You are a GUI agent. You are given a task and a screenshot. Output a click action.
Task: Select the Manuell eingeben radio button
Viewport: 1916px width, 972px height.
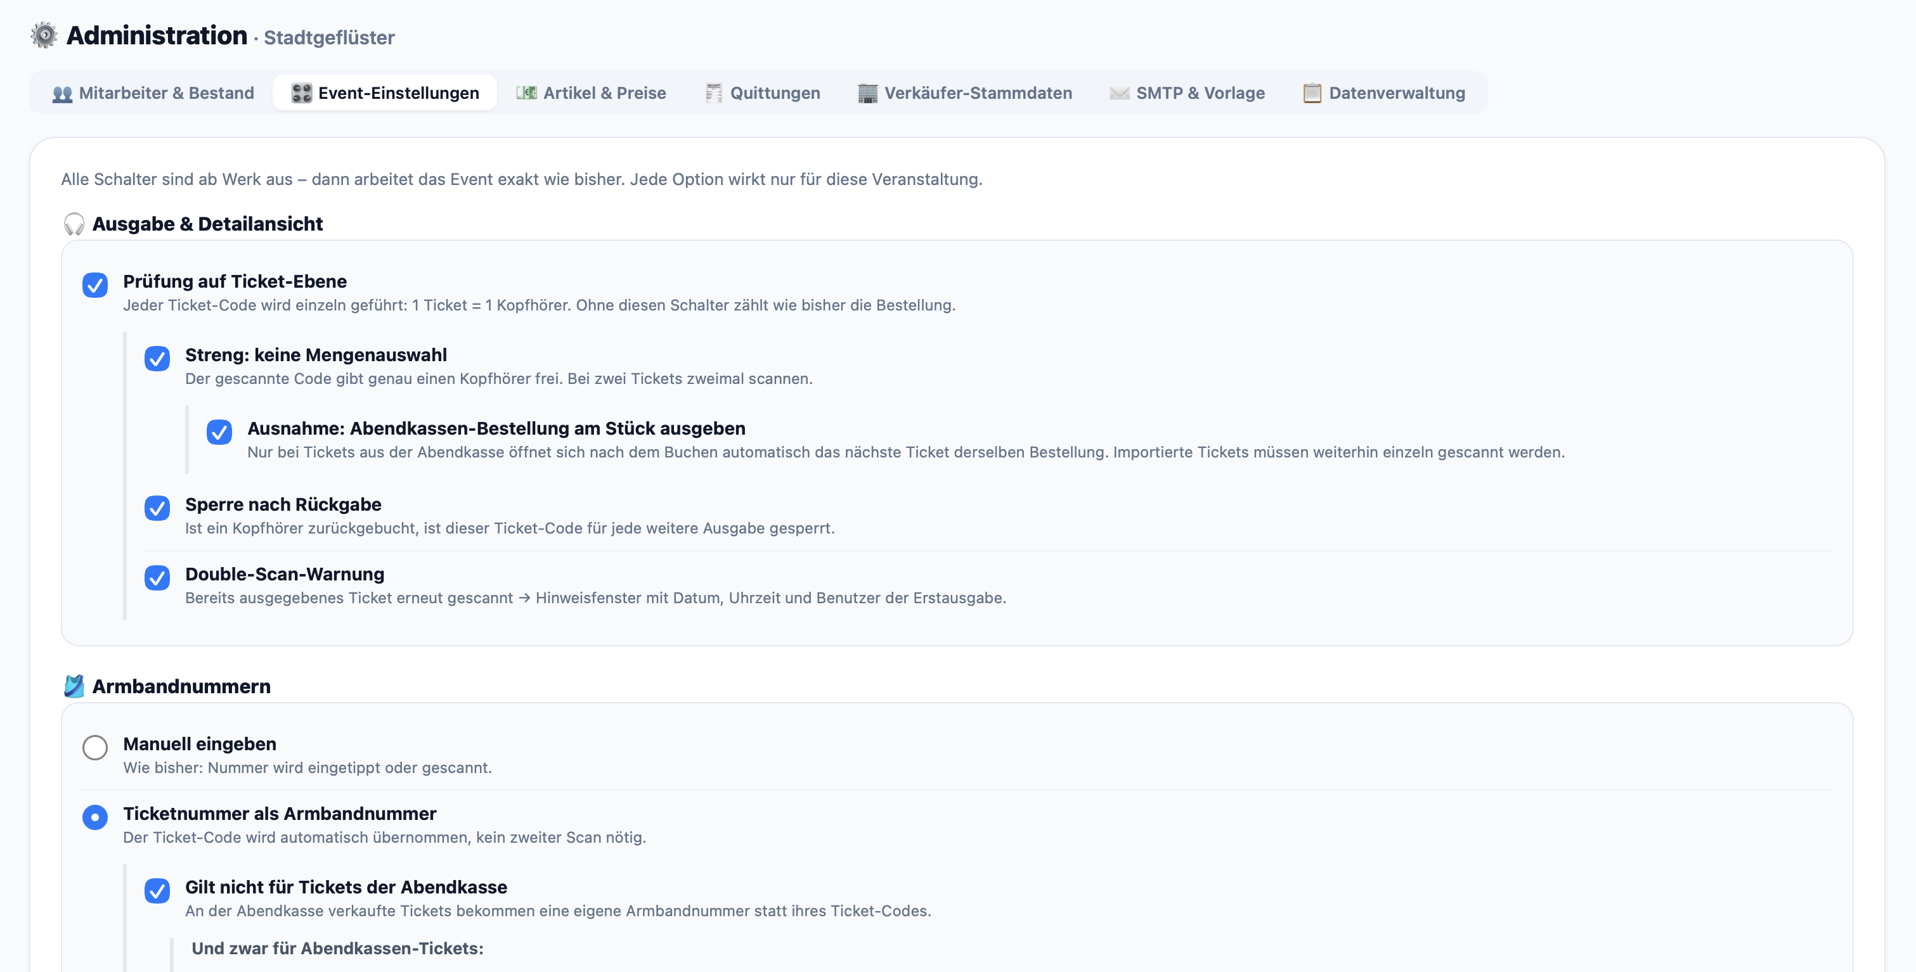(95, 748)
